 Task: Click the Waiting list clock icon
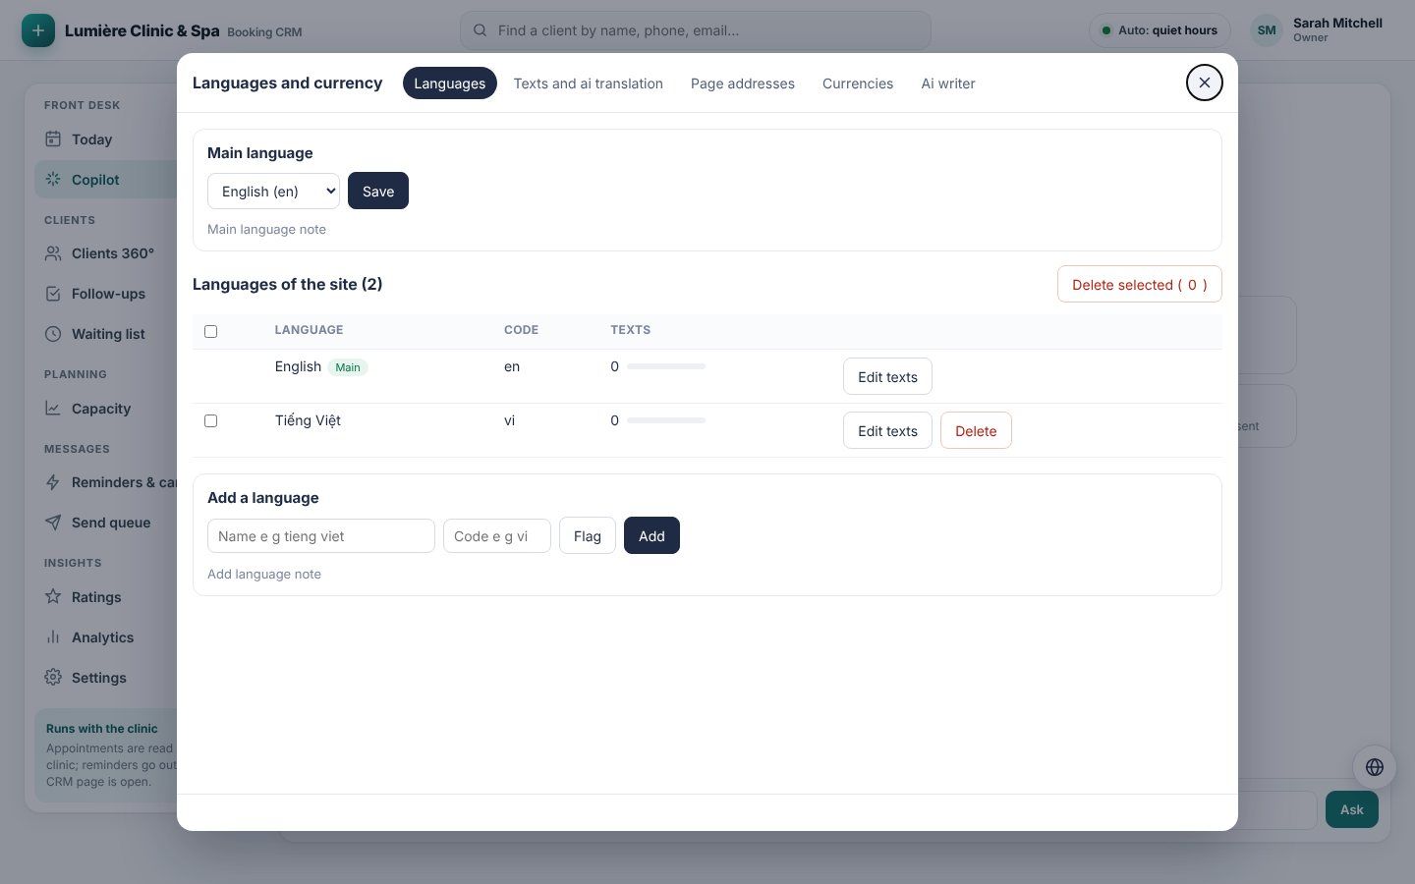(53, 334)
